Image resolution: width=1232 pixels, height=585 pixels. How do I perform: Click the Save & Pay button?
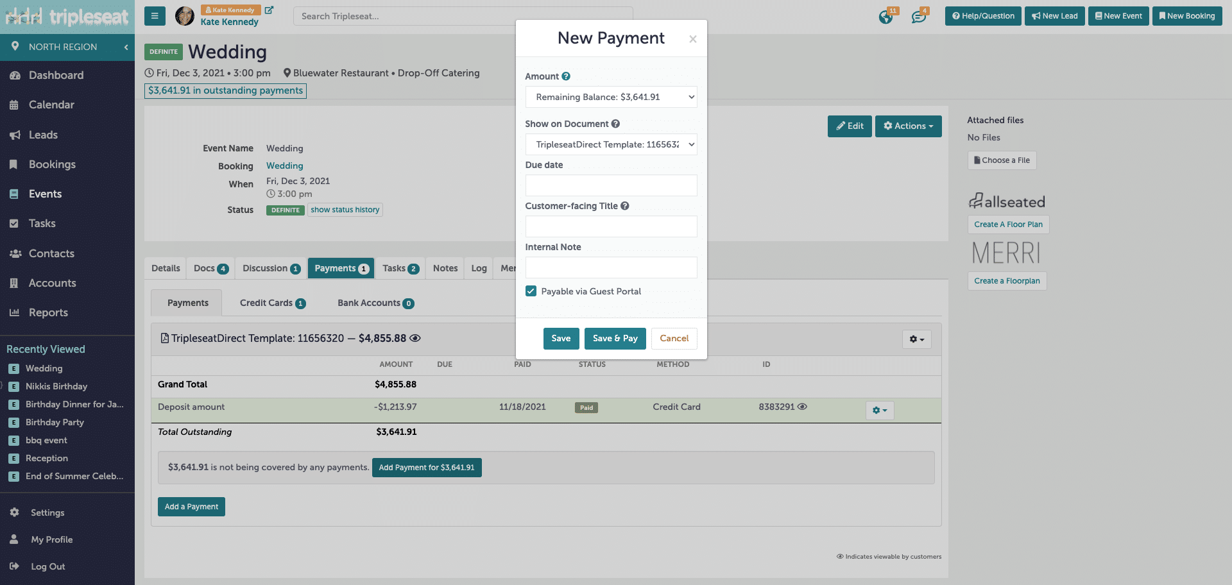(615, 339)
